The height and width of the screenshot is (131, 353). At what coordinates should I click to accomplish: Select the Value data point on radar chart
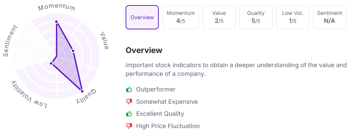click(x=73, y=51)
